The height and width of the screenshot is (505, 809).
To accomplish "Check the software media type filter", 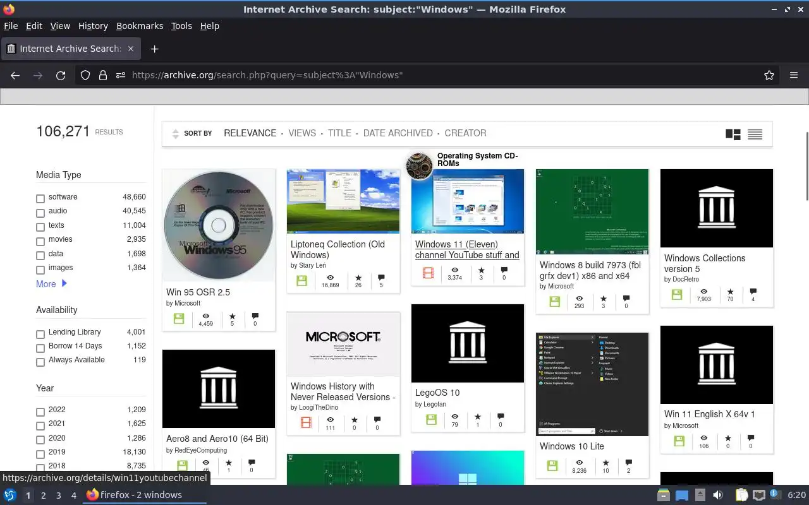I will [40, 199].
